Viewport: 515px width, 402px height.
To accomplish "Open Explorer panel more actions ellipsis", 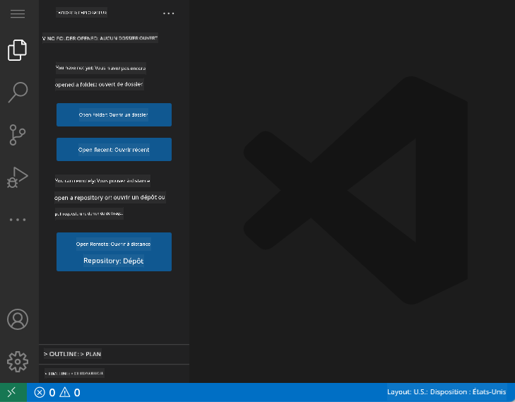I will pos(168,13).
